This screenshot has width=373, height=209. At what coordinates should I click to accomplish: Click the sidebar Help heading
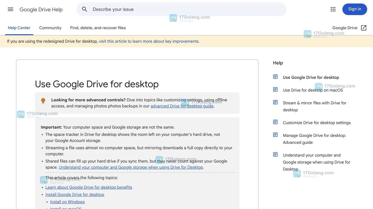coord(278,63)
